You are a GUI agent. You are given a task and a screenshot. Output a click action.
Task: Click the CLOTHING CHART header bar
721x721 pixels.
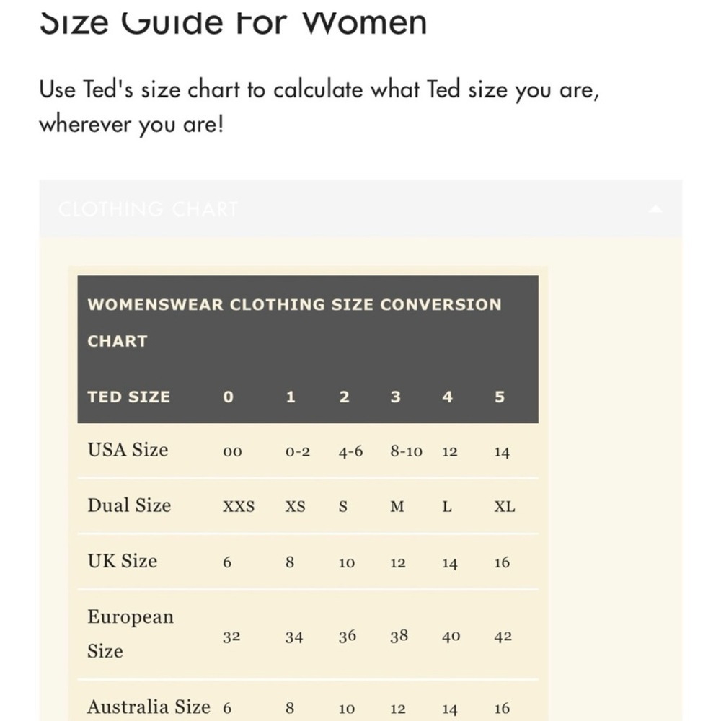coord(360,209)
